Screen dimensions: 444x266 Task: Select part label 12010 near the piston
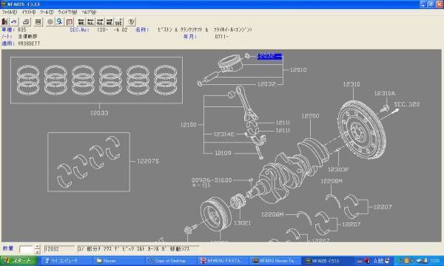point(298,69)
